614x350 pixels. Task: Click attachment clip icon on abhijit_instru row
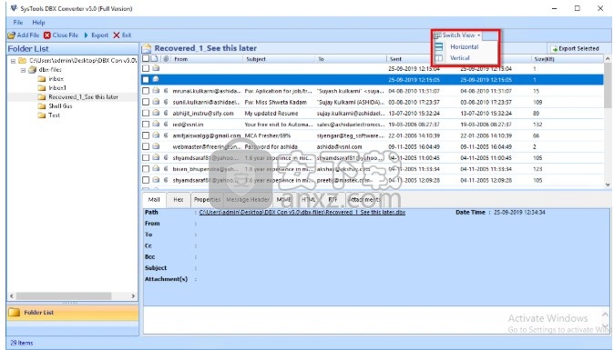[x=166, y=114]
